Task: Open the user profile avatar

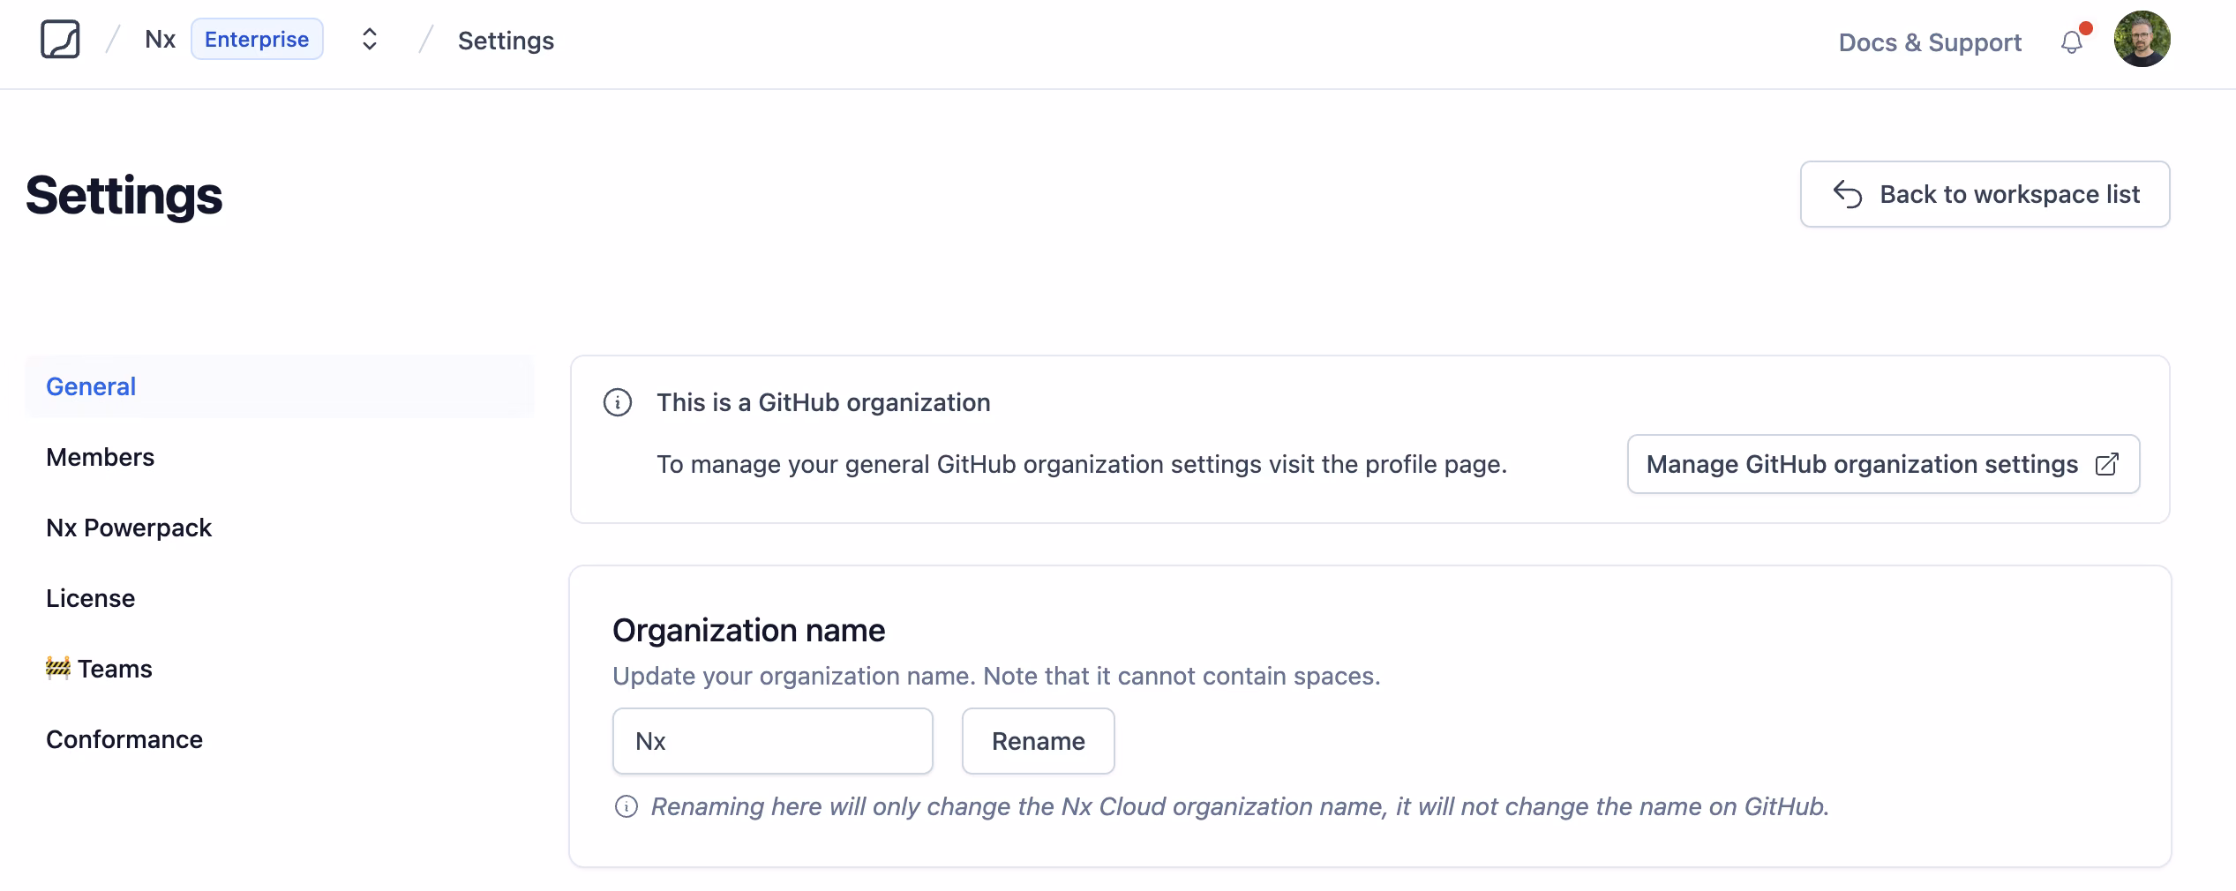Action: pos(2141,40)
